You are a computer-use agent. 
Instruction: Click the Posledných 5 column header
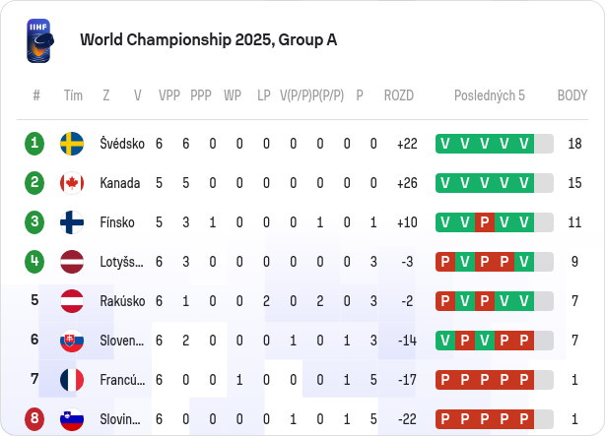tap(490, 95)
